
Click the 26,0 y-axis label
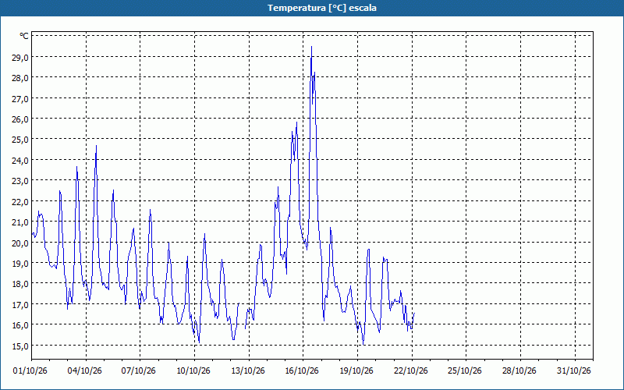coord(20,119)
